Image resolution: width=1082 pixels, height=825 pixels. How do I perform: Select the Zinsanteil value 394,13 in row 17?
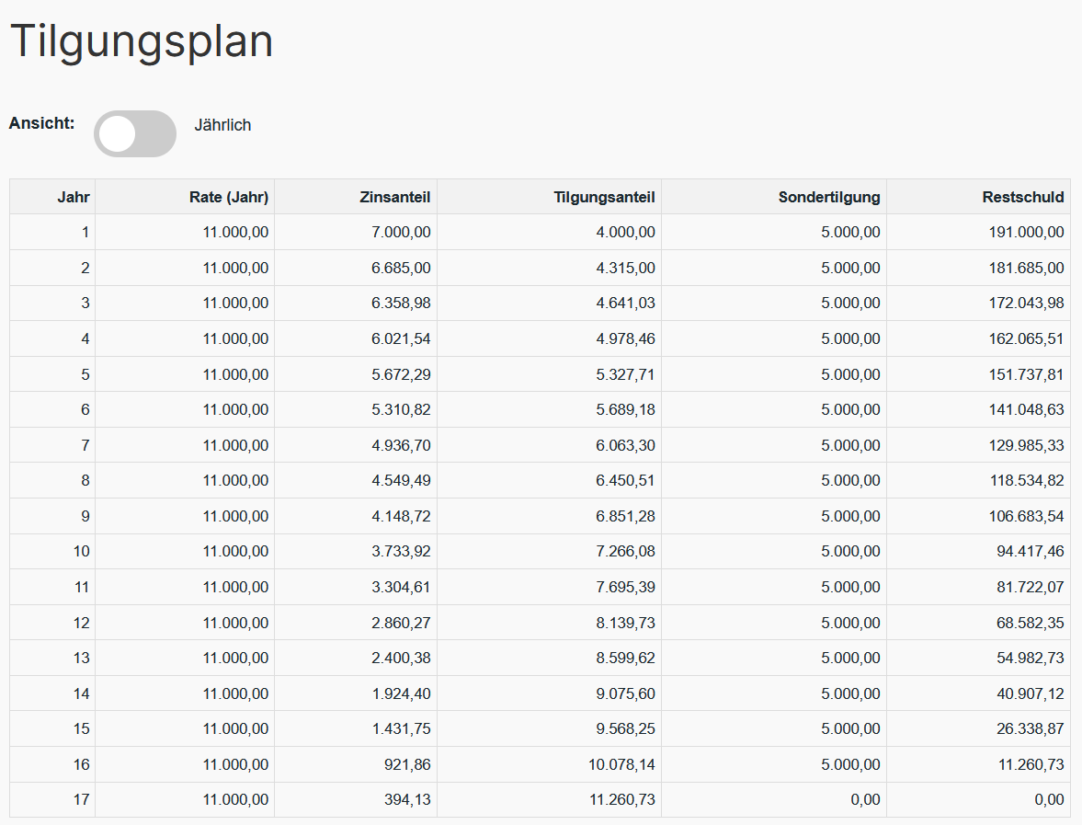tap(409, 799)
